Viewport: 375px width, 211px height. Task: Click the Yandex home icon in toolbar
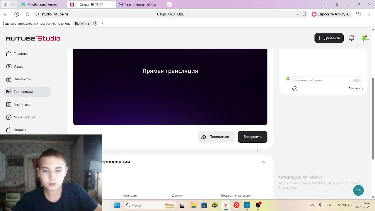tap(17, 14)
